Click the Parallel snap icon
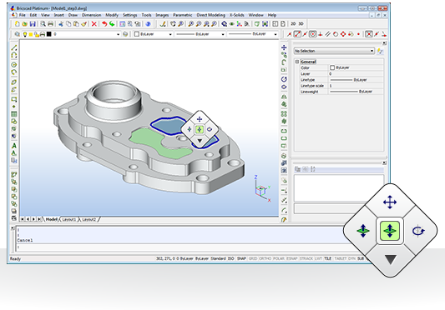The height and width of the screenshot is (310, 445). (x=328, y=34)
